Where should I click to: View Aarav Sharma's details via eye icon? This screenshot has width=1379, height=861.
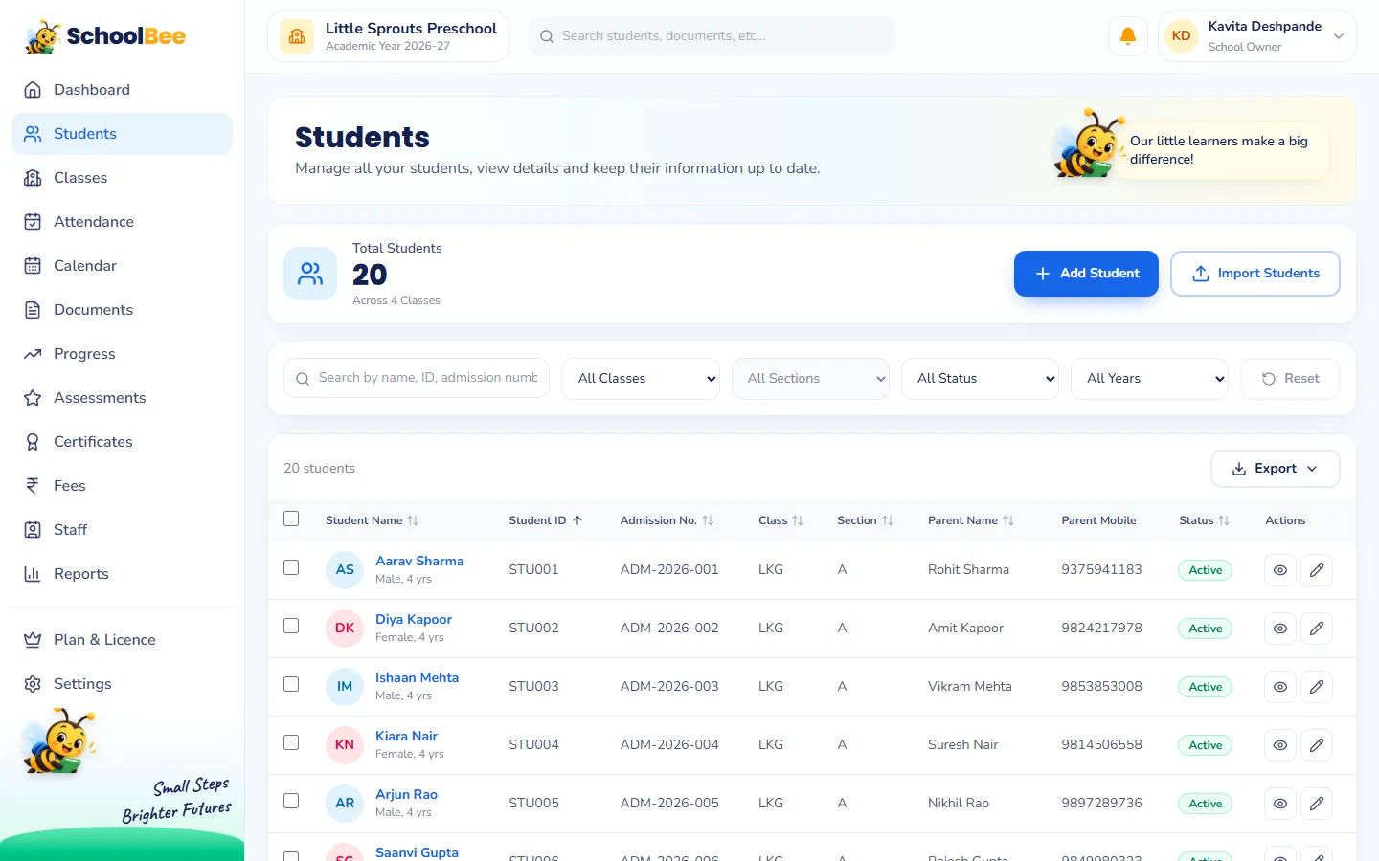pos(1279,570)
